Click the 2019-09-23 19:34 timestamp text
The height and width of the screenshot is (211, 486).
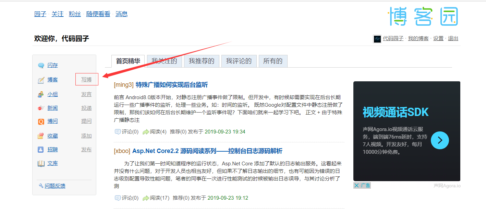(225, 132)
